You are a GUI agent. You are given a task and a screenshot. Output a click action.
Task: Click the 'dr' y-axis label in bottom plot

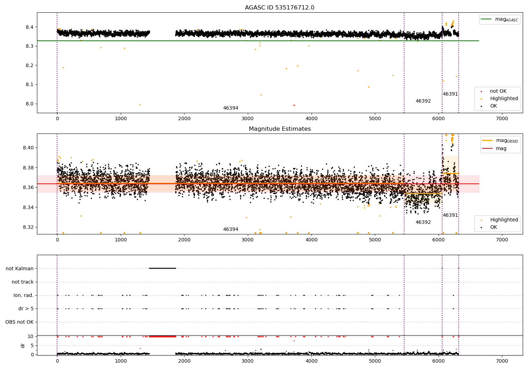(x=23, y=345)
